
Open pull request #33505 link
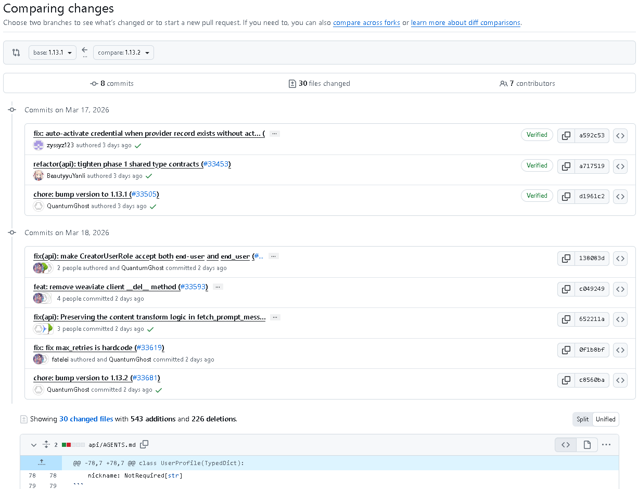pos(144,194)
